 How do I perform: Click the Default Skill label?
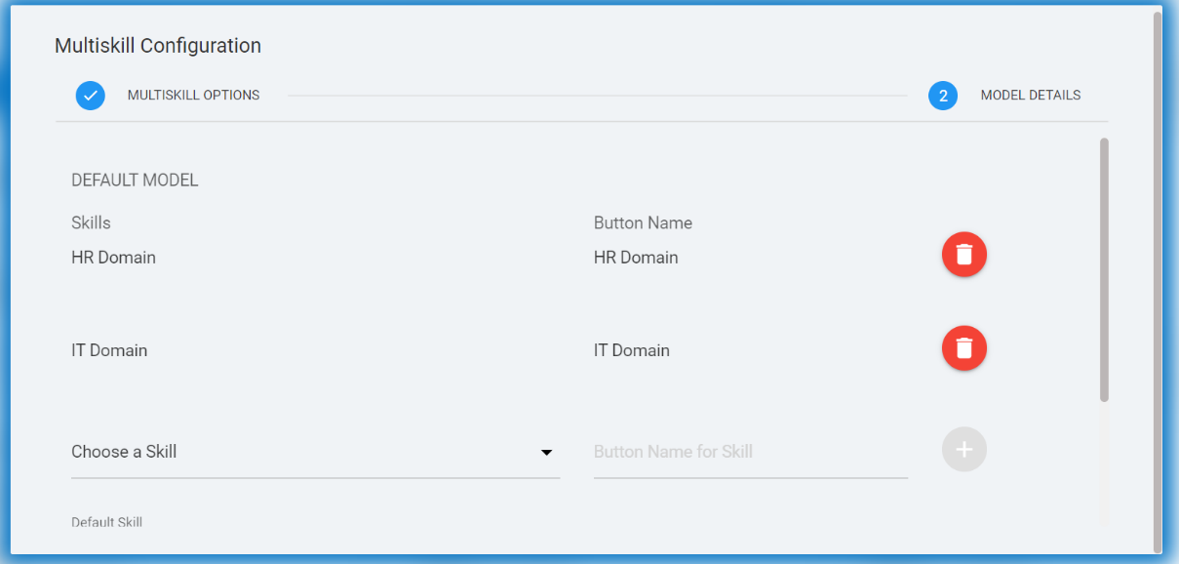[x=106, y=522]
